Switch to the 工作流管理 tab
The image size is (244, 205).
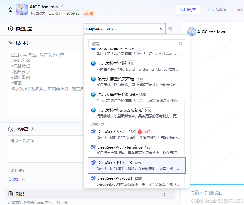tap(216, 9)
